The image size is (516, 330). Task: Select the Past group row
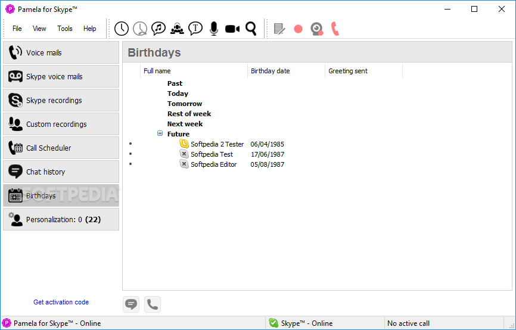pyautogui.click(x=175, y=83)
